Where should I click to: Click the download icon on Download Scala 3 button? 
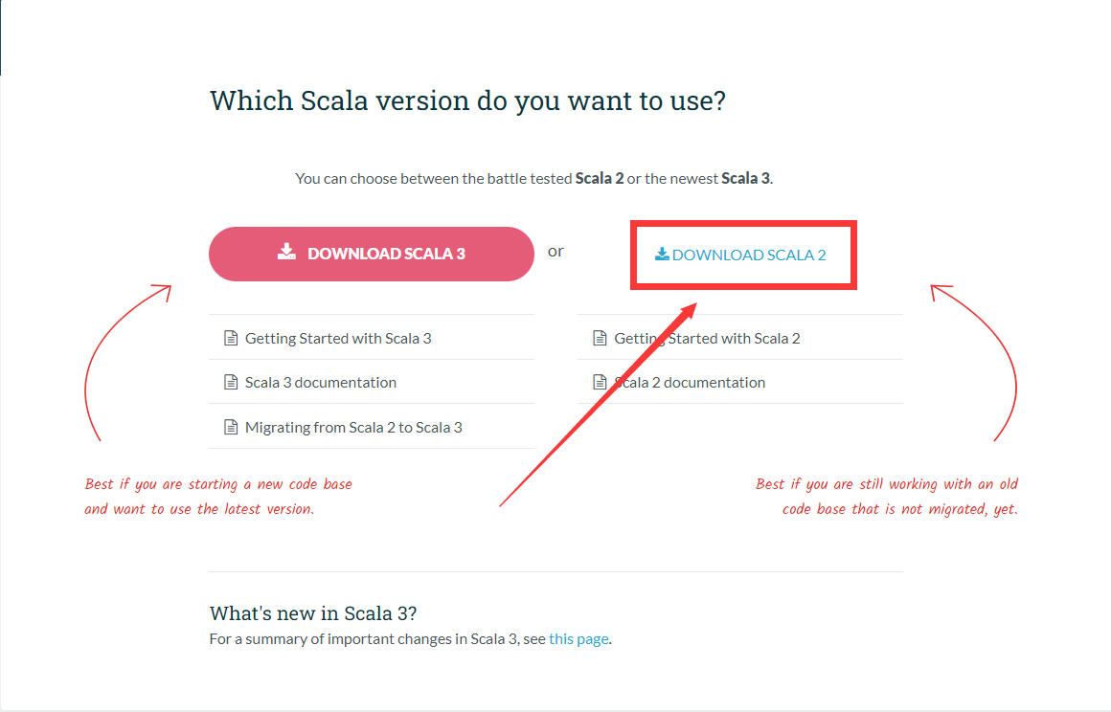tap(285, 252)
